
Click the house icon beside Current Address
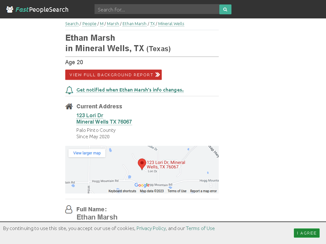click(x=69, y=106)
